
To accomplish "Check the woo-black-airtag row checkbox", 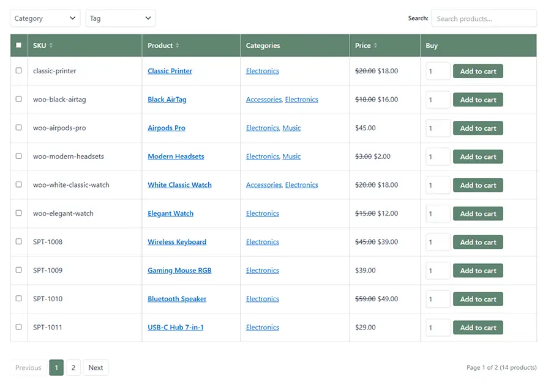I will (18, 99).
